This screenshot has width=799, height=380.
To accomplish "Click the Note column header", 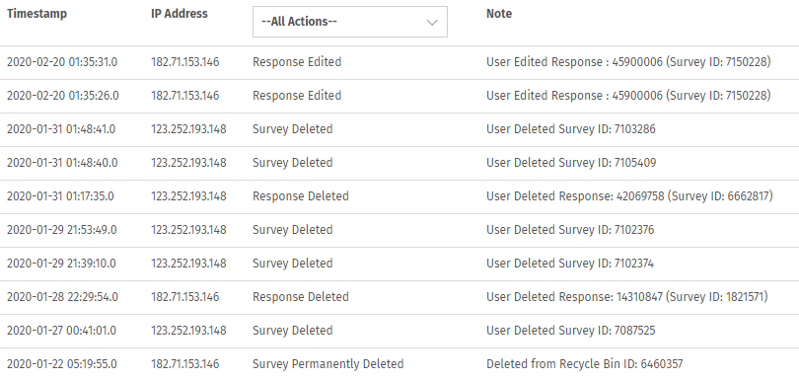I will click(x=499, y=14).
